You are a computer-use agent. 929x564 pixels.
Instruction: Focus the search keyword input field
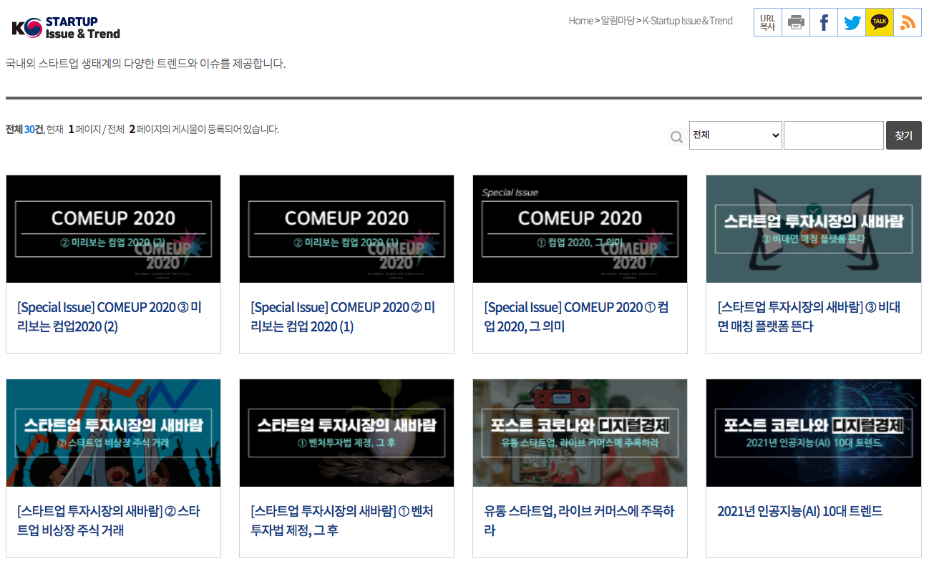[834, 135]
